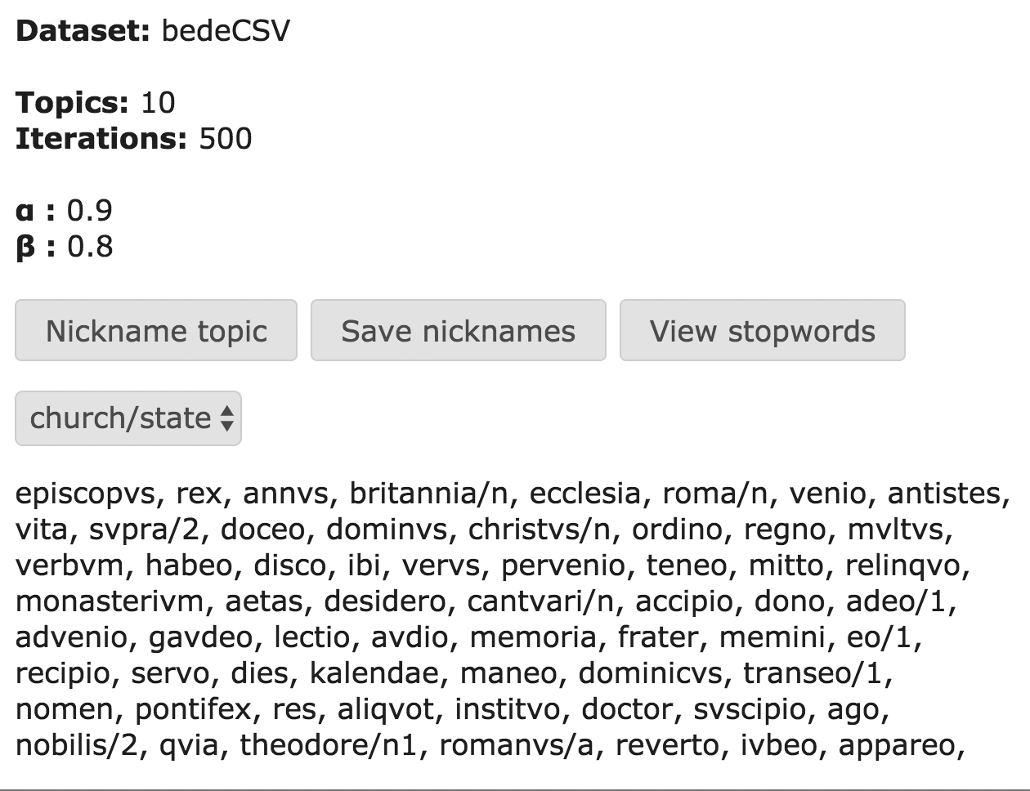Open the View stopwords list
Viewport: 1030px width, 791px height.
coord(762,331)
